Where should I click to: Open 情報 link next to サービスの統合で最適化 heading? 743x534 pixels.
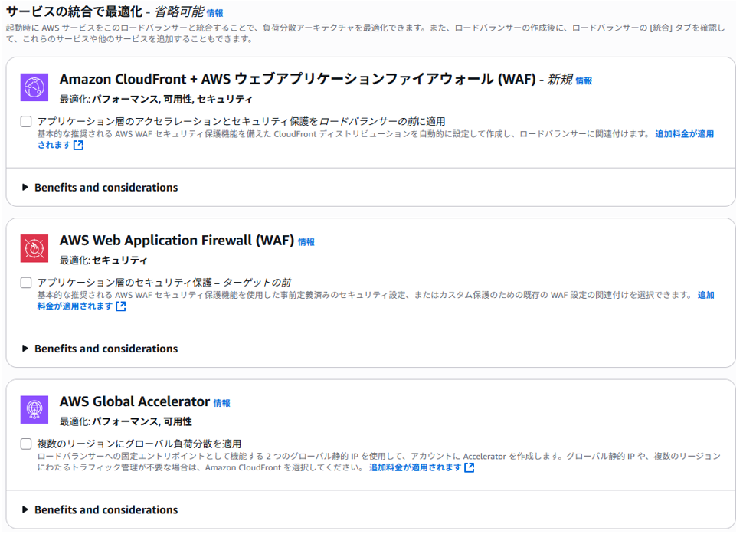(x=214, y=13)
